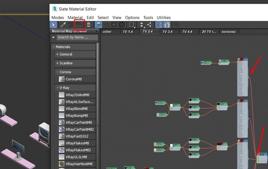Click the Select by Material icon
The height and width of the screenshot is (169, 268).
176,25
